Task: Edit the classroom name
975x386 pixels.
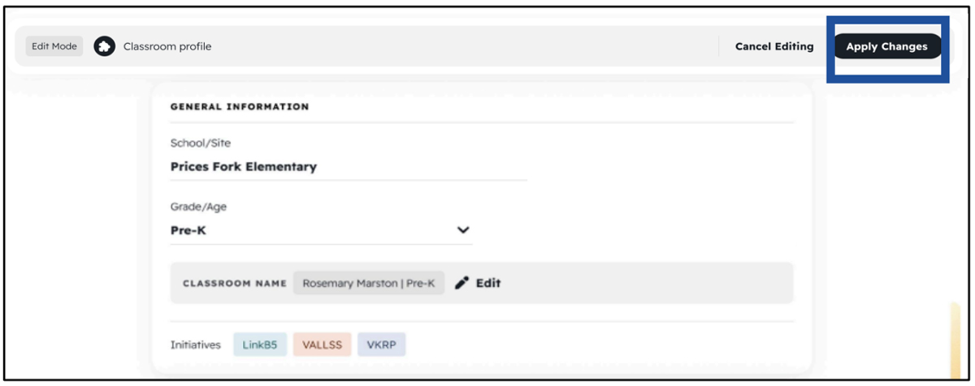Action: 478,283
